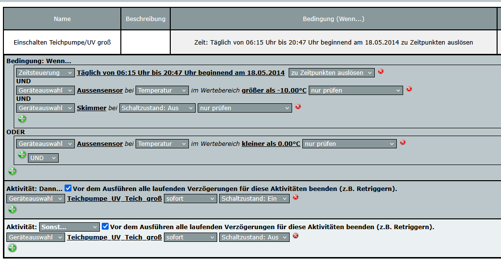Click the 'Bedingung (Wenn...)' column header
Viewport: 501px width, 260px height.
tap(334, 19)
